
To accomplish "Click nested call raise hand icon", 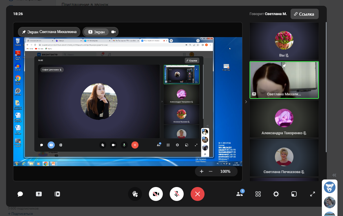I will pyautogui.click(x=103, y=145).
